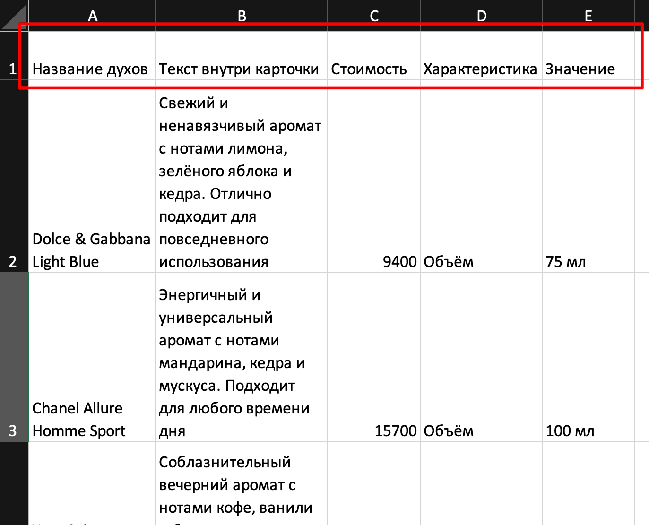
Task: Select the "Стоимость" header cell
Action: [x=374, y=55]
